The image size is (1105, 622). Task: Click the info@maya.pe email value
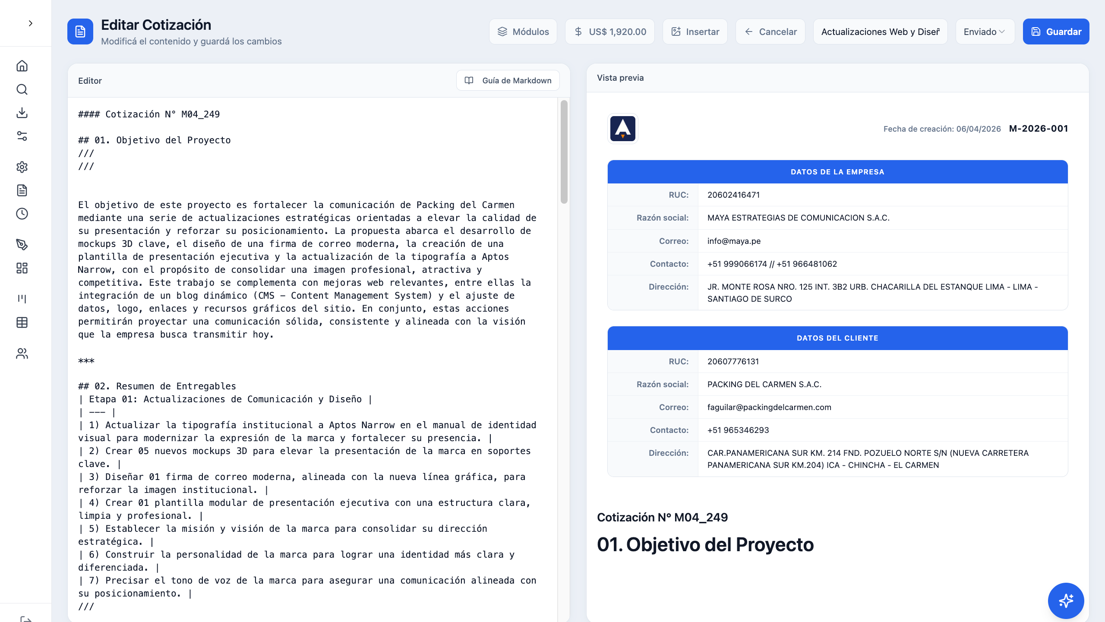(734, 241)
